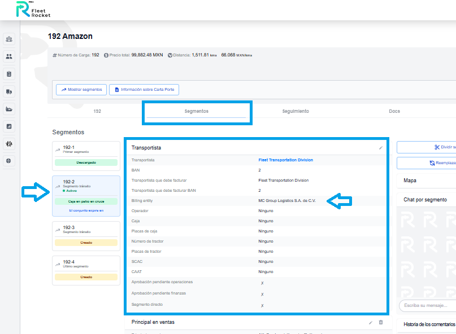Click the Operador Ninguno value
Image resolution: width=456 pixels, height=334 pixels.
point(266,211)
